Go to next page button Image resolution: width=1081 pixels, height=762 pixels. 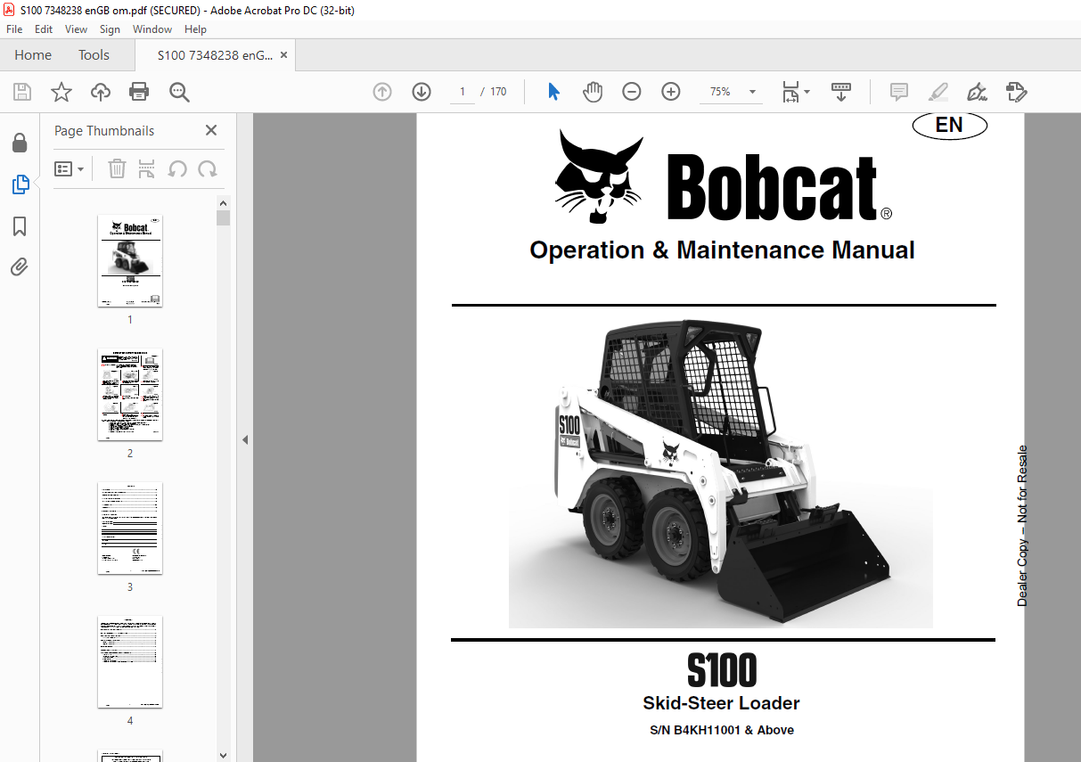pos(422,92)
